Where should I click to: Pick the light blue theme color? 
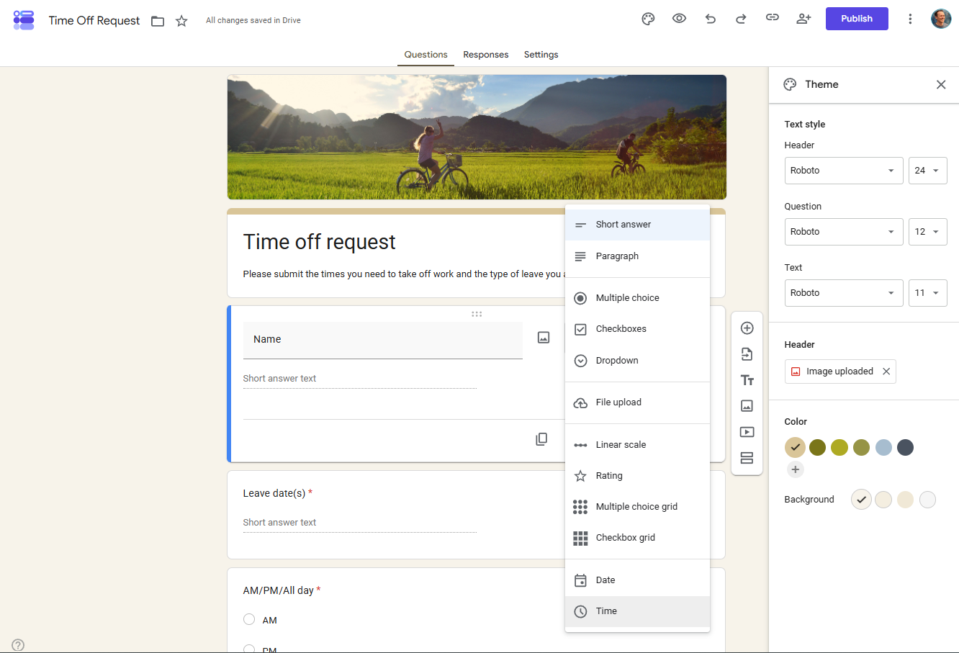(883, 448)
